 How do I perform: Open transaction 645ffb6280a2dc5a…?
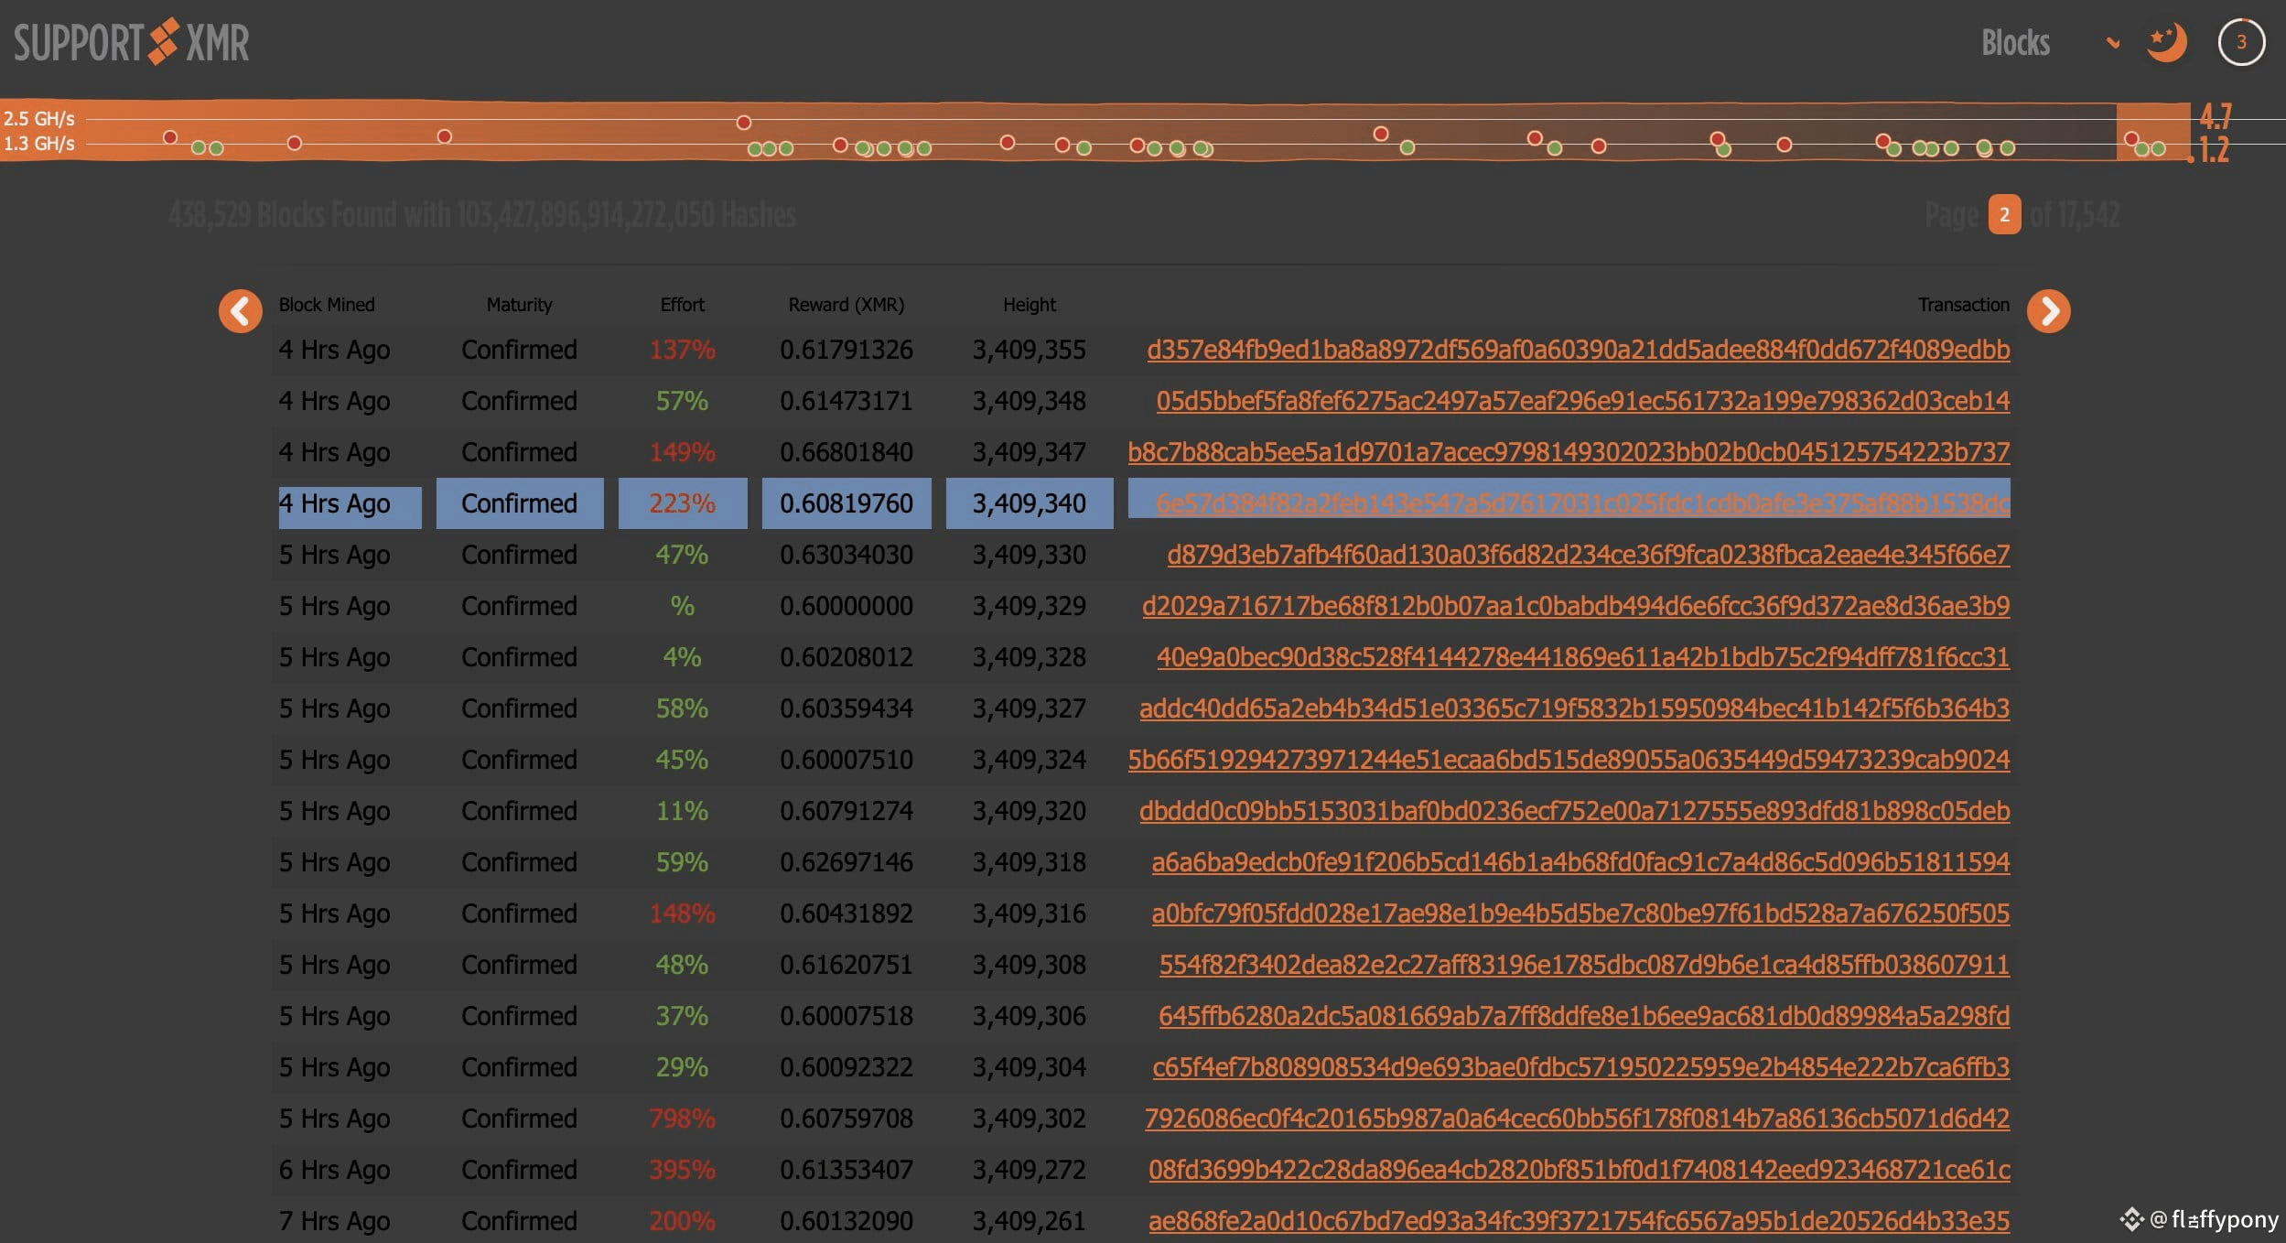coord(1584,1016)
